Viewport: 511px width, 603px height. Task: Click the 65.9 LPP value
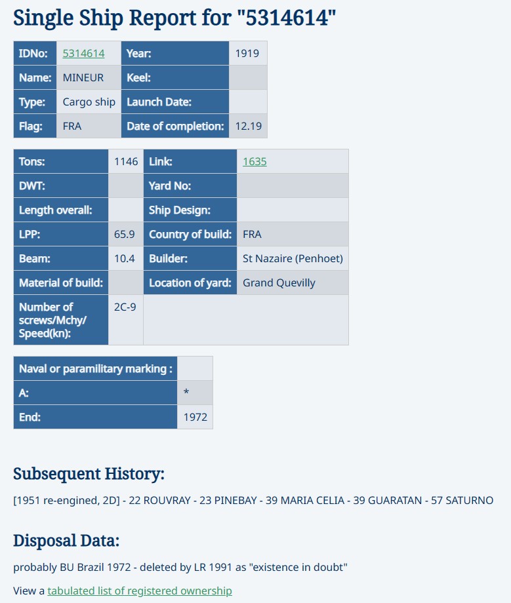point(126,234)
